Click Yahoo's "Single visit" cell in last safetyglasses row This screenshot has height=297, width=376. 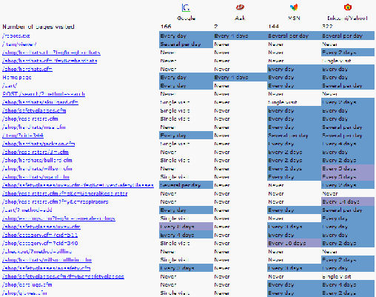(348, 276)
